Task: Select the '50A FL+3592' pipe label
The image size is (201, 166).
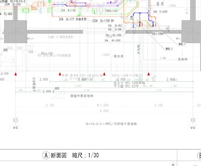Action: pyautogui.click(x=160, y=12)
